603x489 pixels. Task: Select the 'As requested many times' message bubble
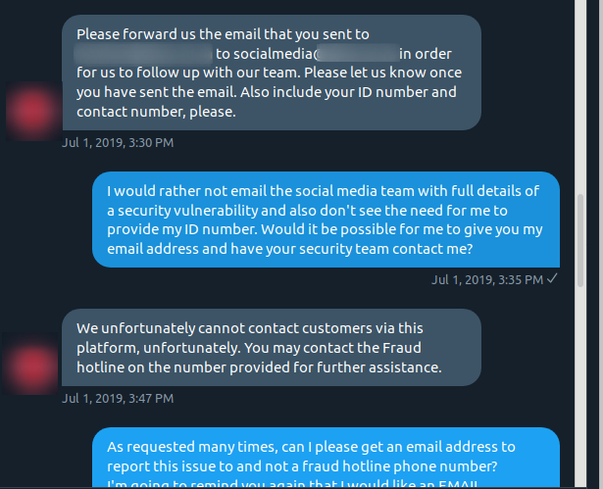point(326,458)
